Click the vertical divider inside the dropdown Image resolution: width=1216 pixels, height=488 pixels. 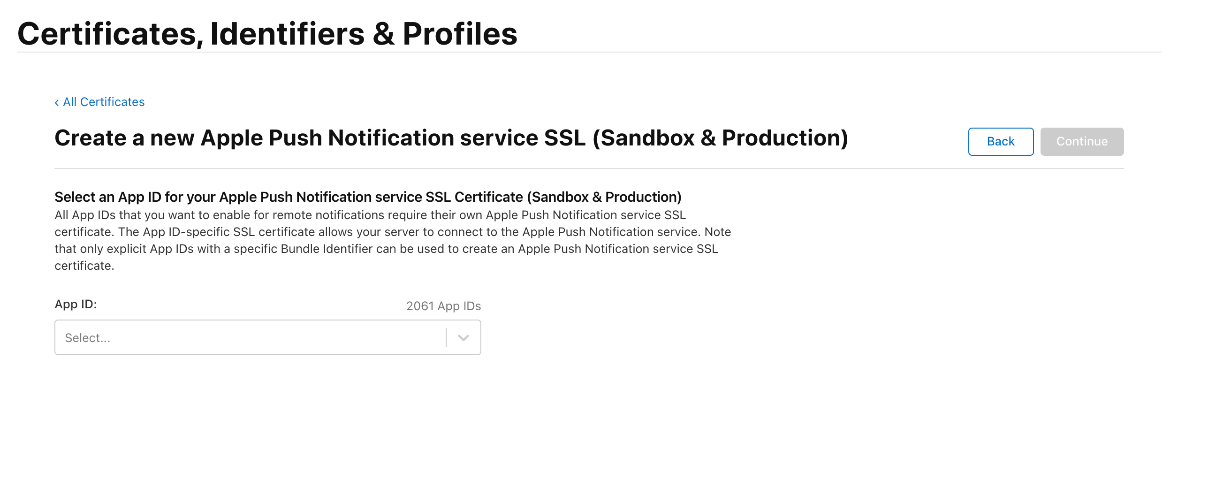[x=446, y=337]
